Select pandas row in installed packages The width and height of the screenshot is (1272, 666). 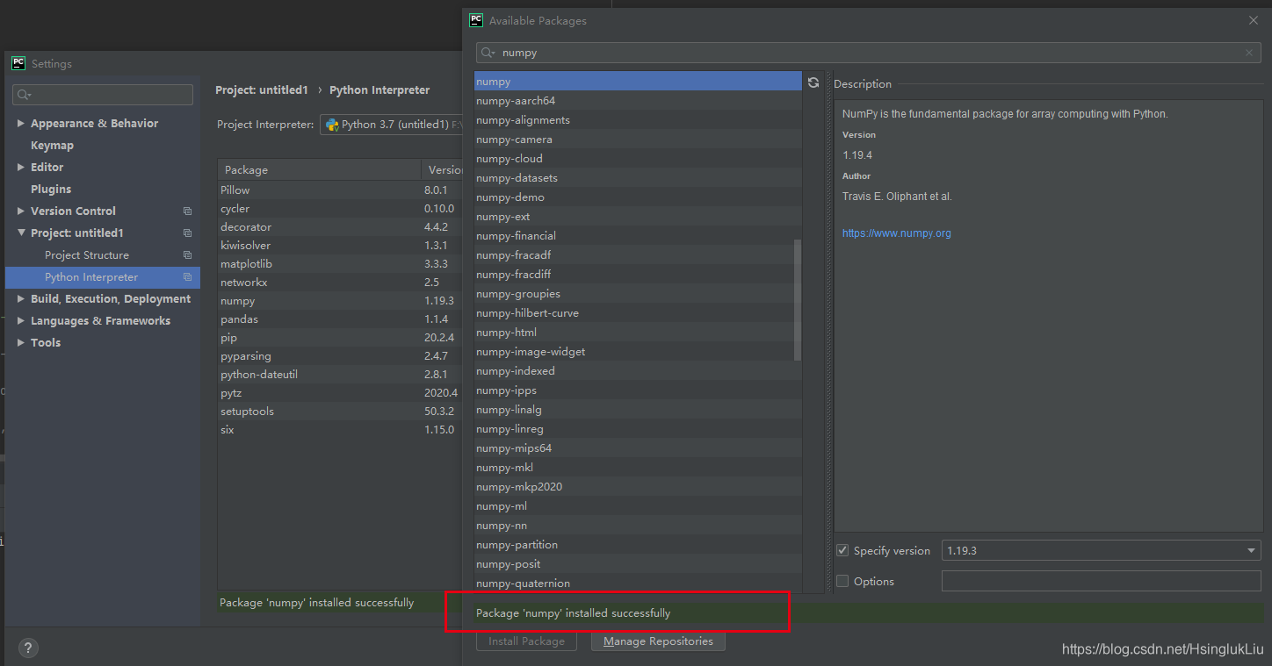(340, 319)
